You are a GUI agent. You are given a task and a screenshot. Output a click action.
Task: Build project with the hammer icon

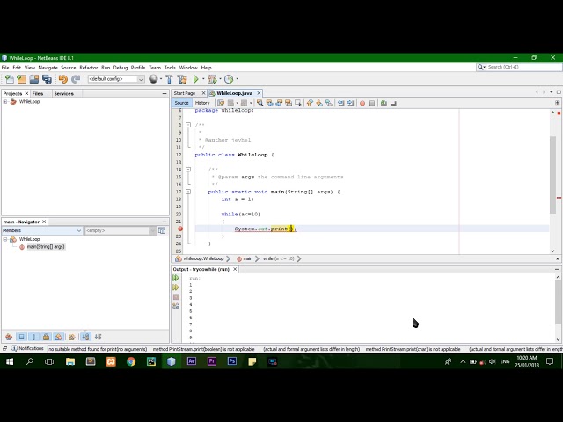(x=169, y=79)
